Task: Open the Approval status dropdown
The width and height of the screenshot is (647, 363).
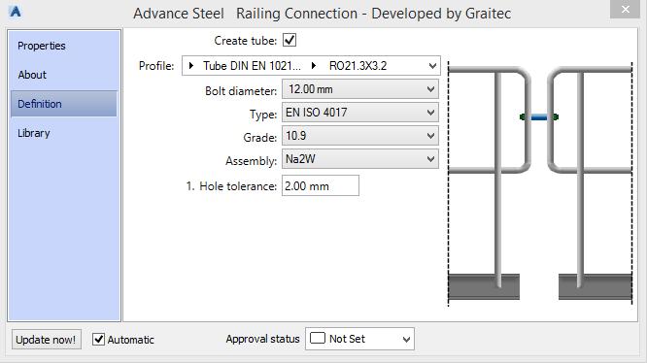Action: click(x=359, y=339)
